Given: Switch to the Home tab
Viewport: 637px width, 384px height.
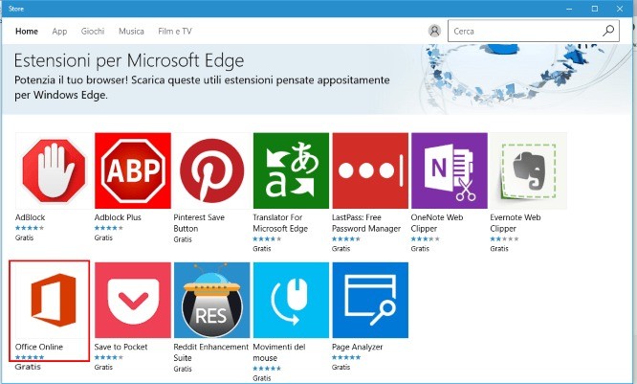Looking at the screenshot, I should [x=27, y=32].
